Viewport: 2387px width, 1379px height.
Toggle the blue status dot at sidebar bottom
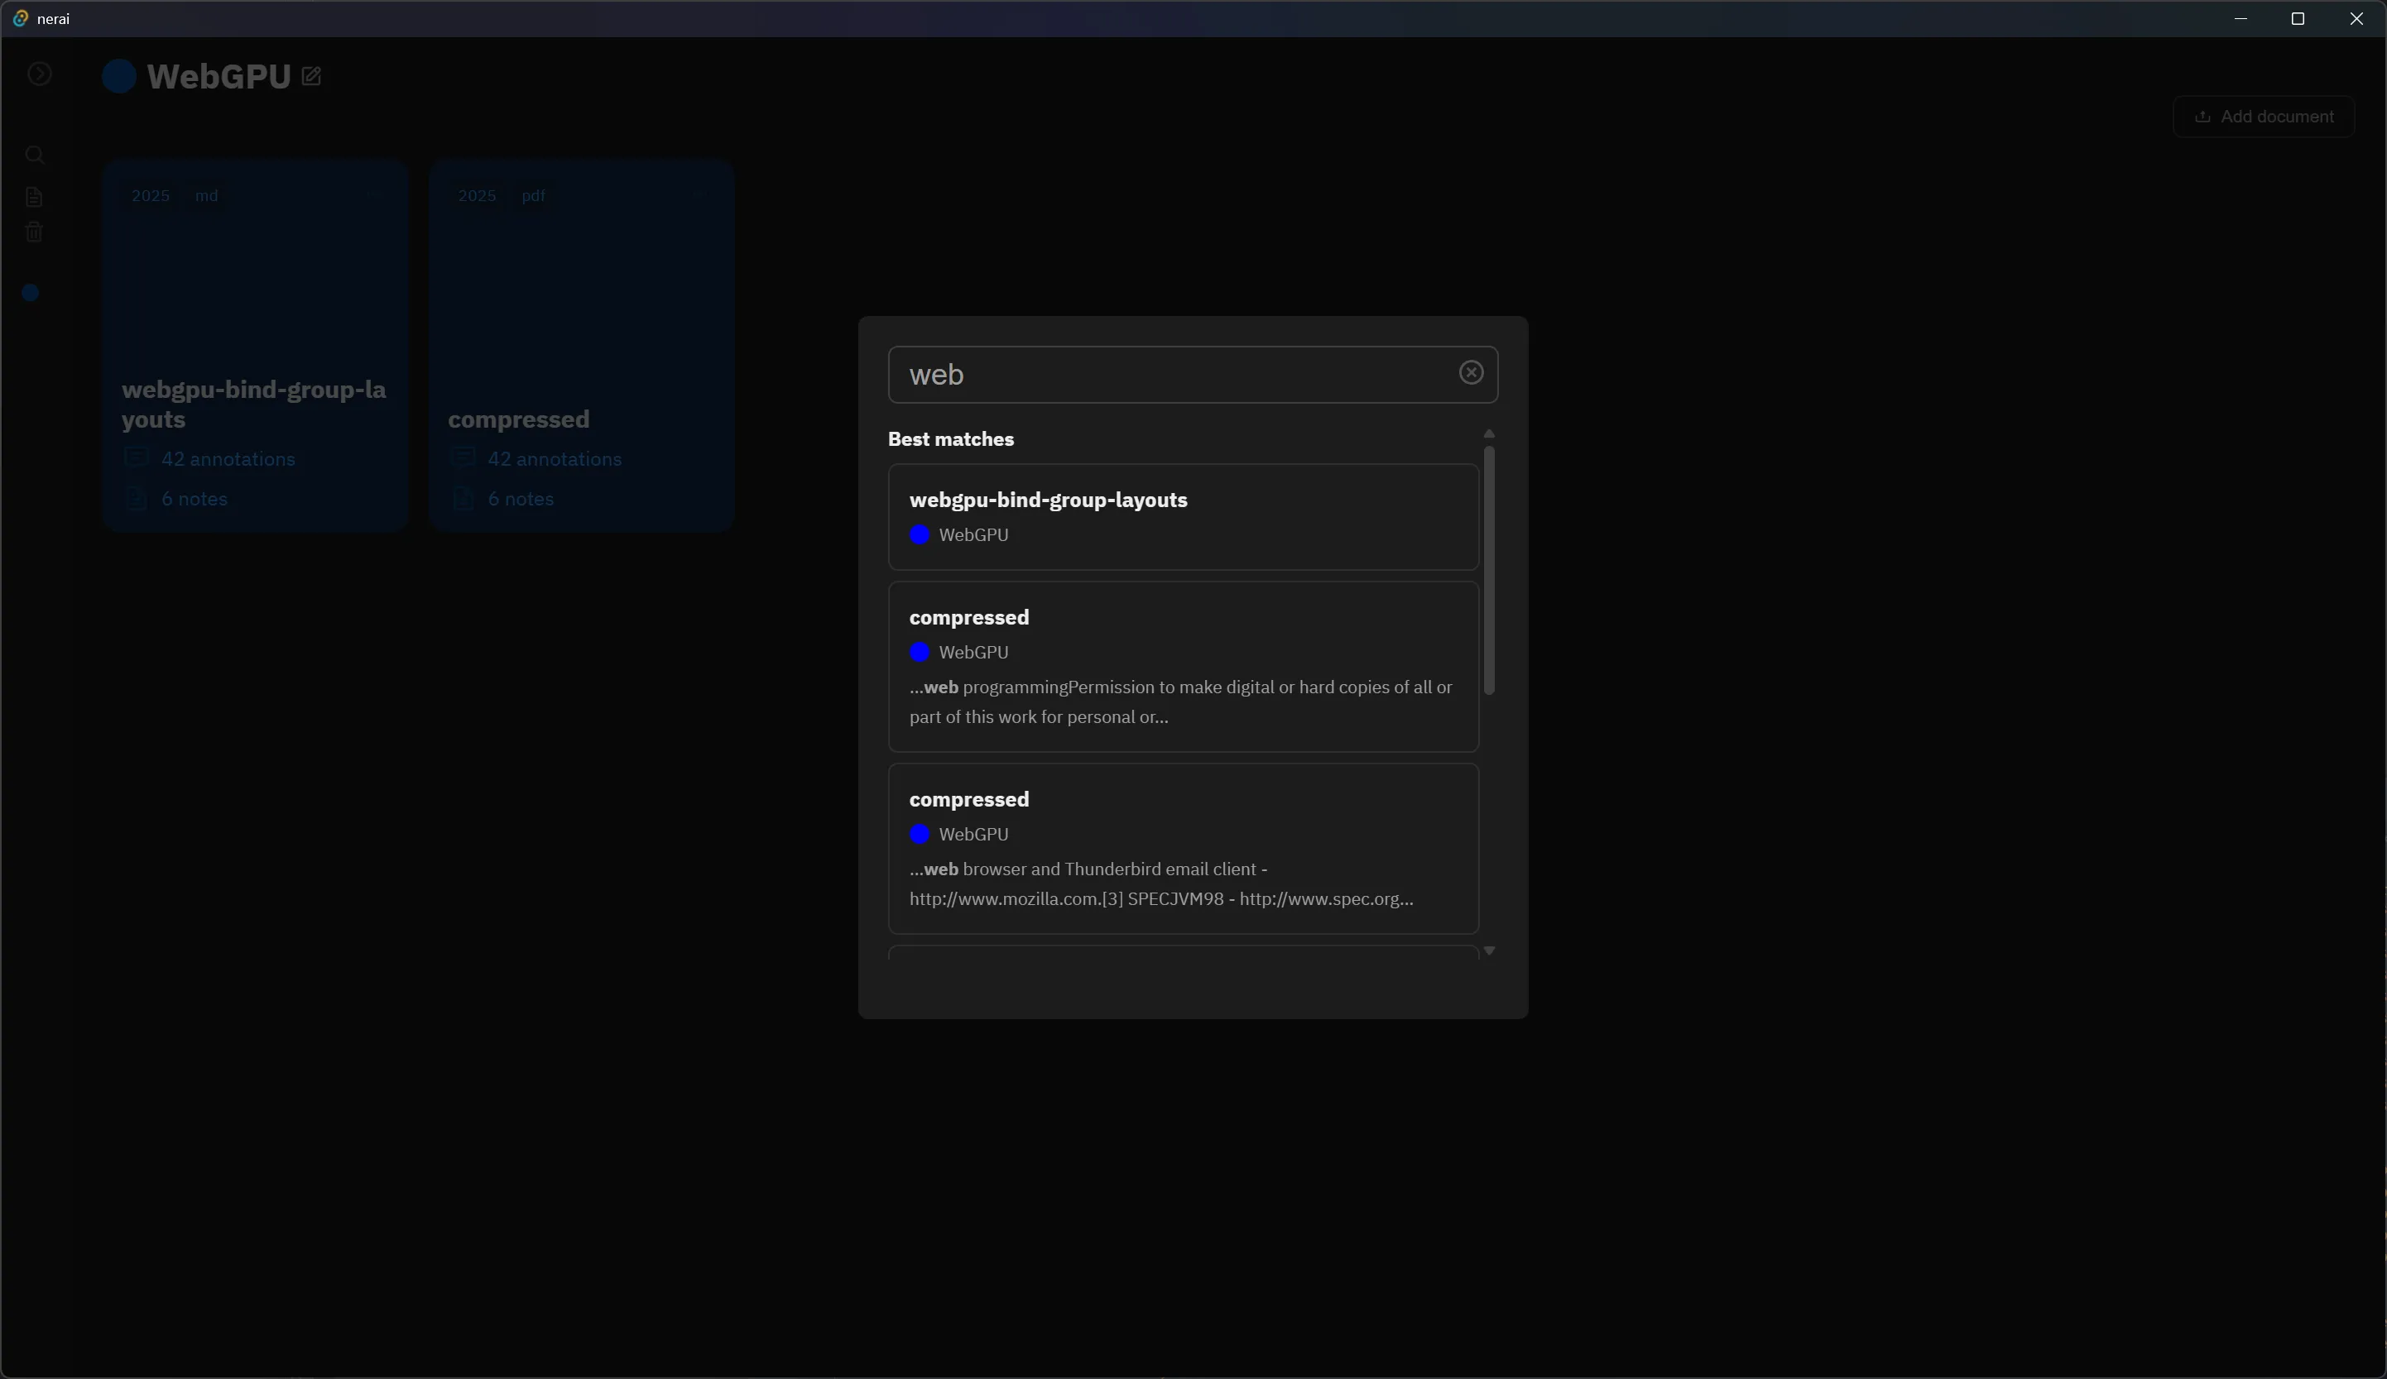point(31,293)
